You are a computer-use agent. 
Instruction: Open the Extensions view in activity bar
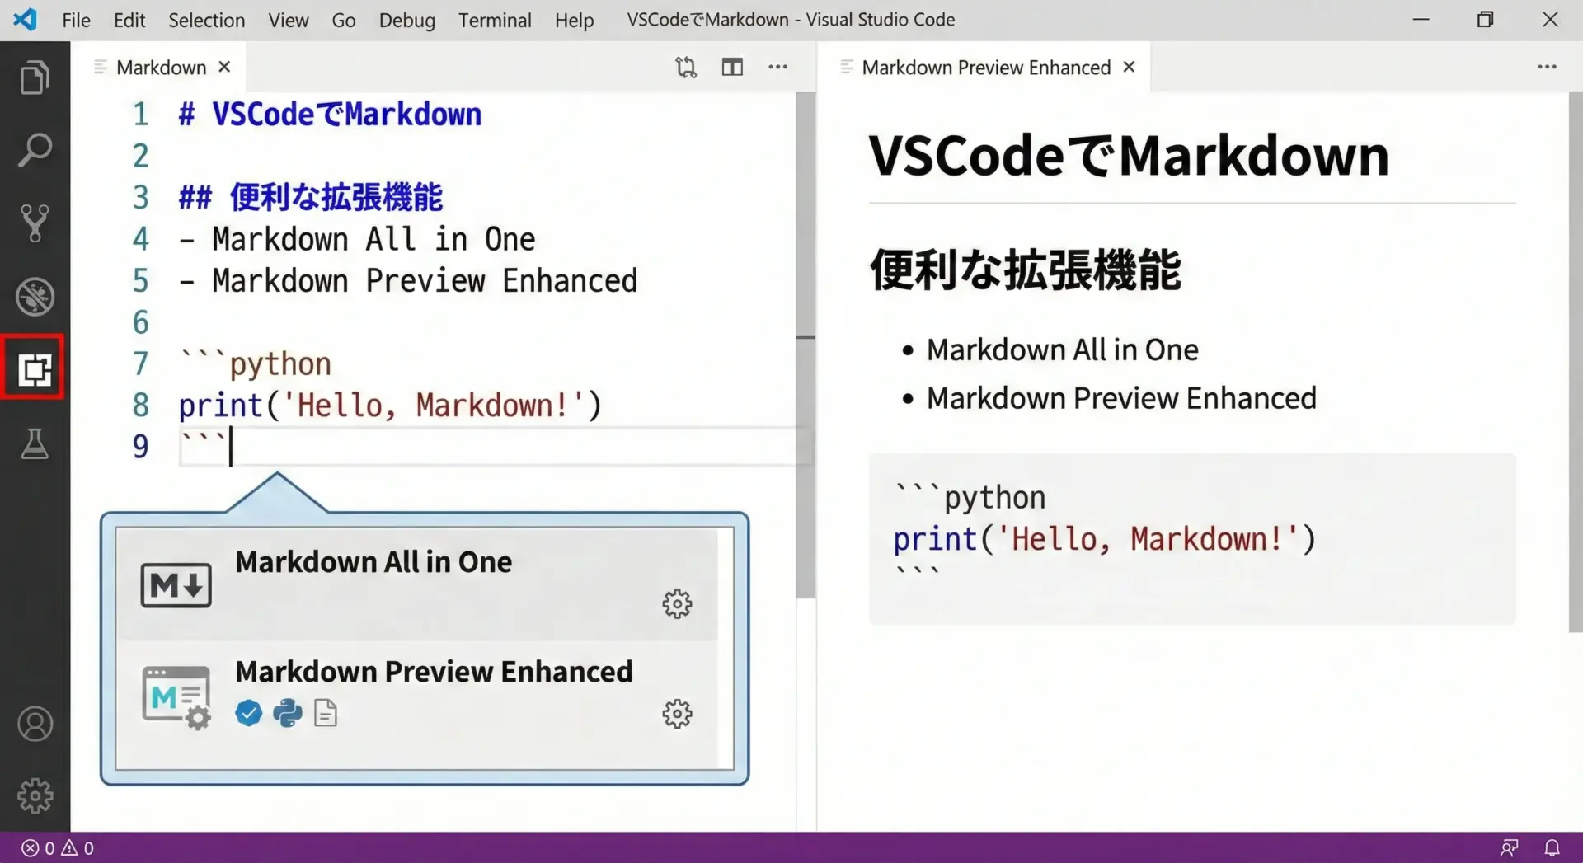click(34, 368)
